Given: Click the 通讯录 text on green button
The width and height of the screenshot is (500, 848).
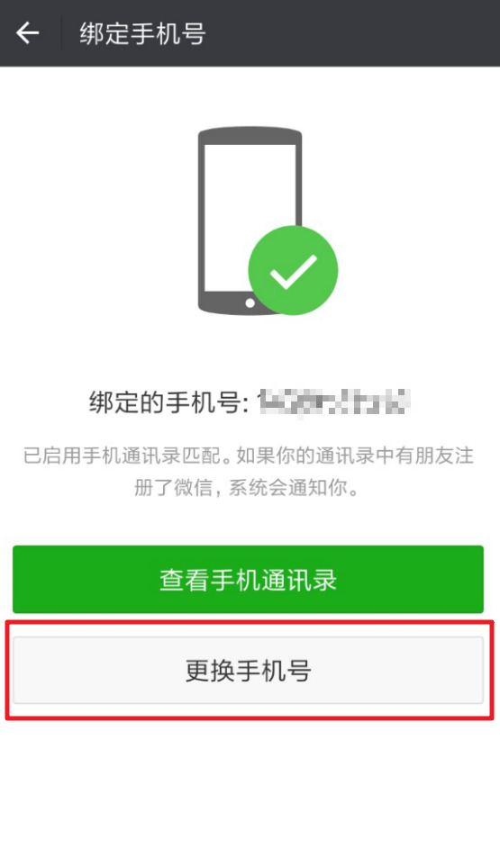Looking at the screenshot, I should point(299,579).
